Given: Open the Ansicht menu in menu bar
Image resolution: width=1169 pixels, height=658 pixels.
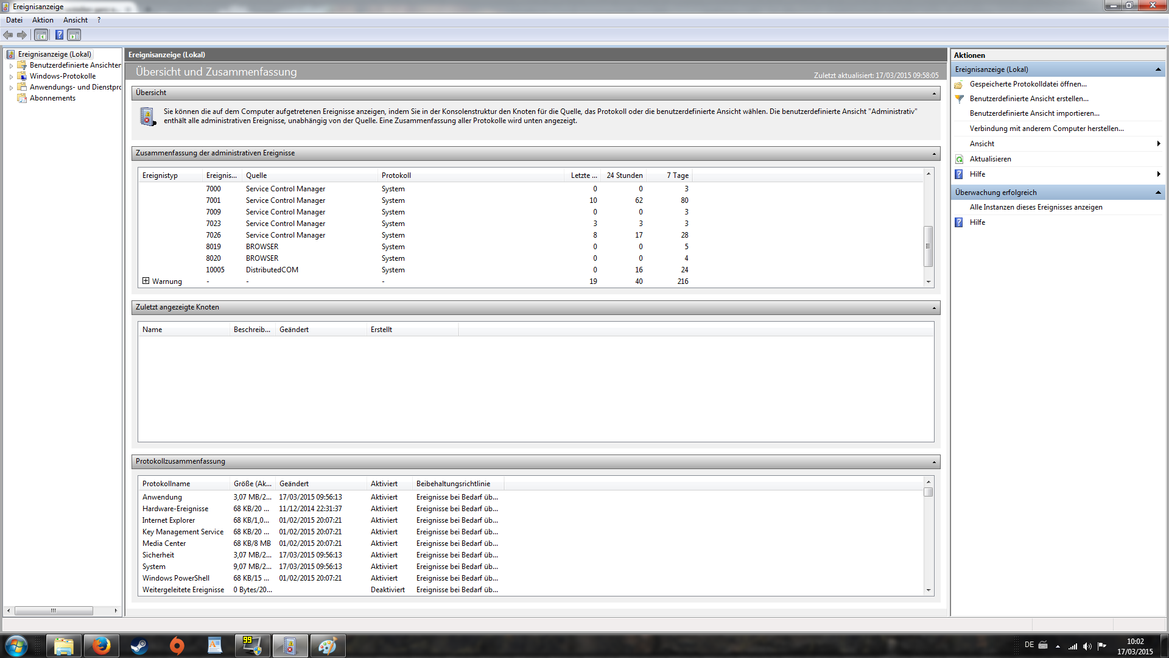Looking at the screenshot, I should pos(75,20).
